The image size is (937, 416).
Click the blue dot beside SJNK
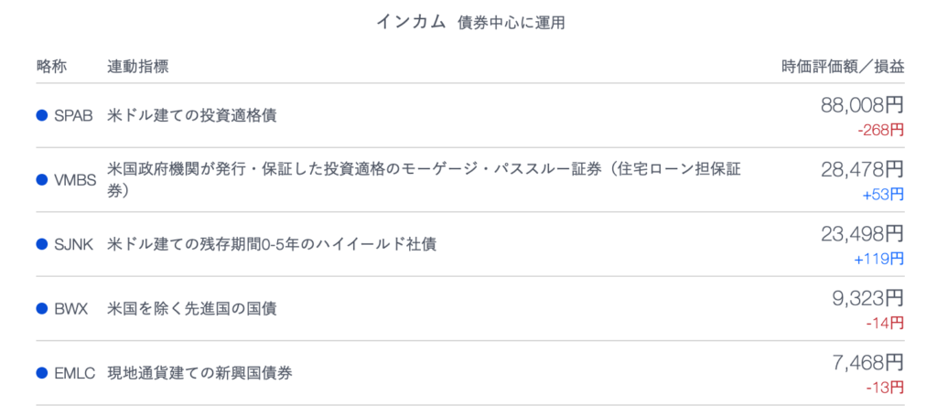pyautogui.click(x=42, y=244)
